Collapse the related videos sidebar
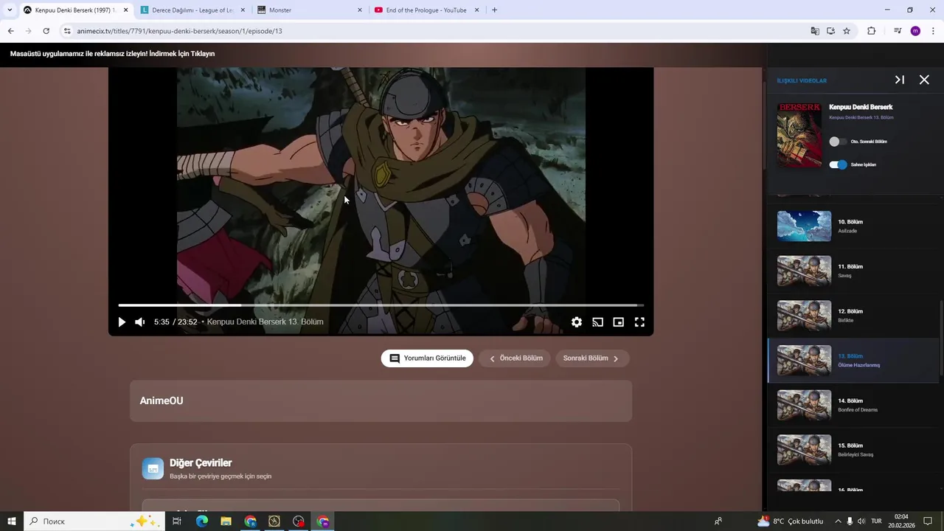 [x=900, y=80]
